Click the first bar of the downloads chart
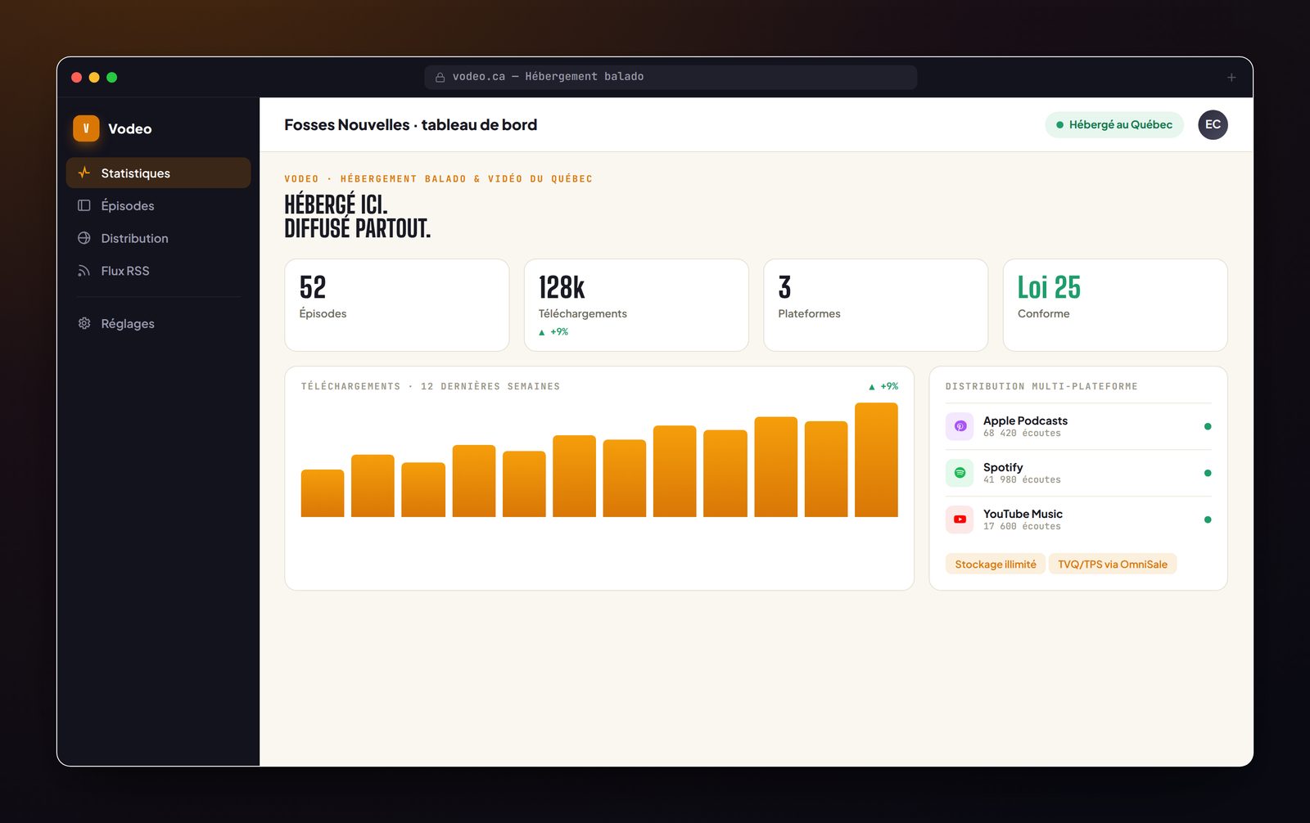 [x=323, y=493]
